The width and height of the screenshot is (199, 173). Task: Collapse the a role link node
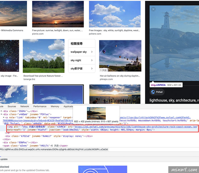tap(3, 117)
